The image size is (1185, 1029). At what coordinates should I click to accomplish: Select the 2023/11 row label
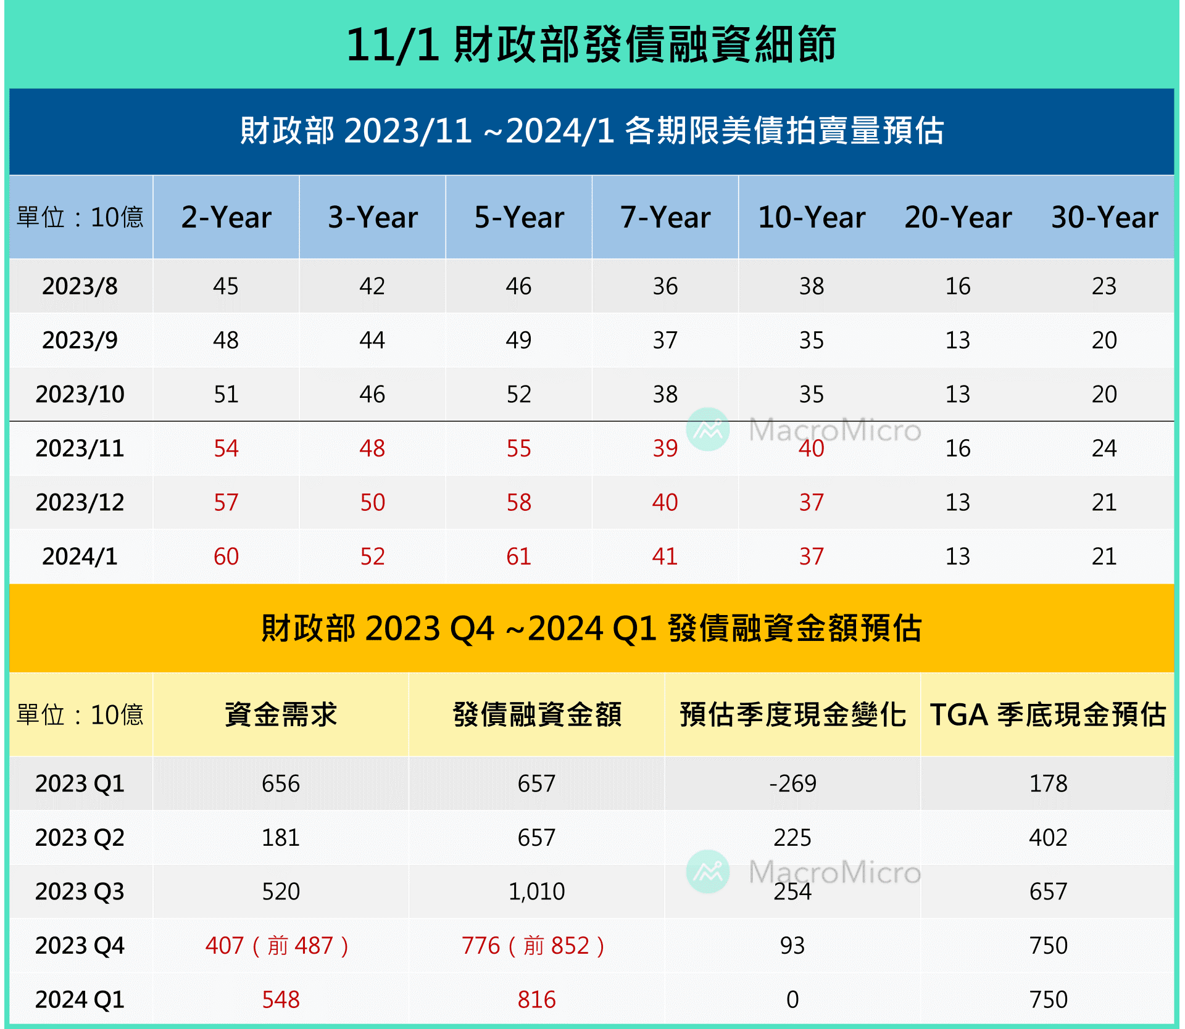click(81, 448)
